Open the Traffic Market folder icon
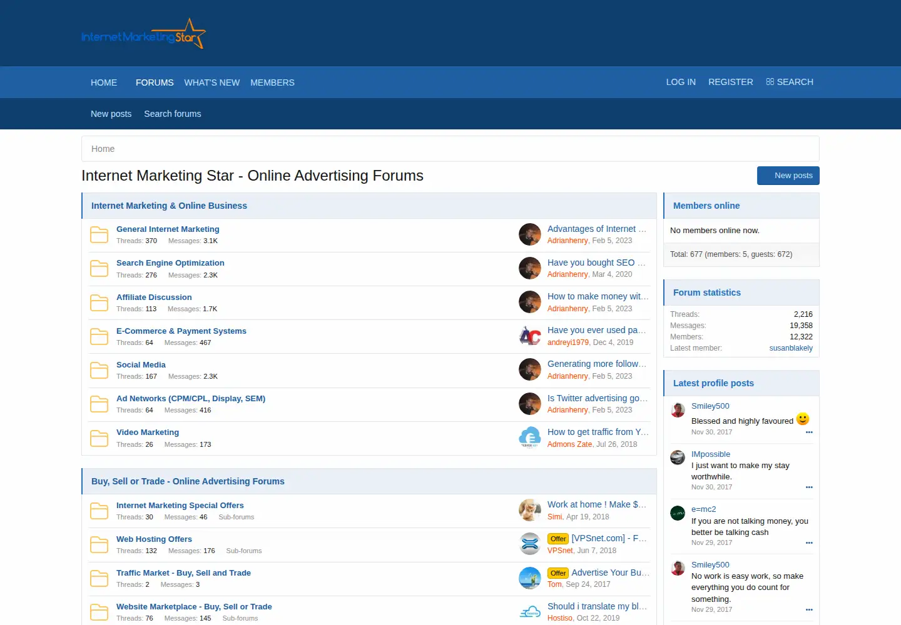Screen dimensions: 901x625 (x=99, y=579)
